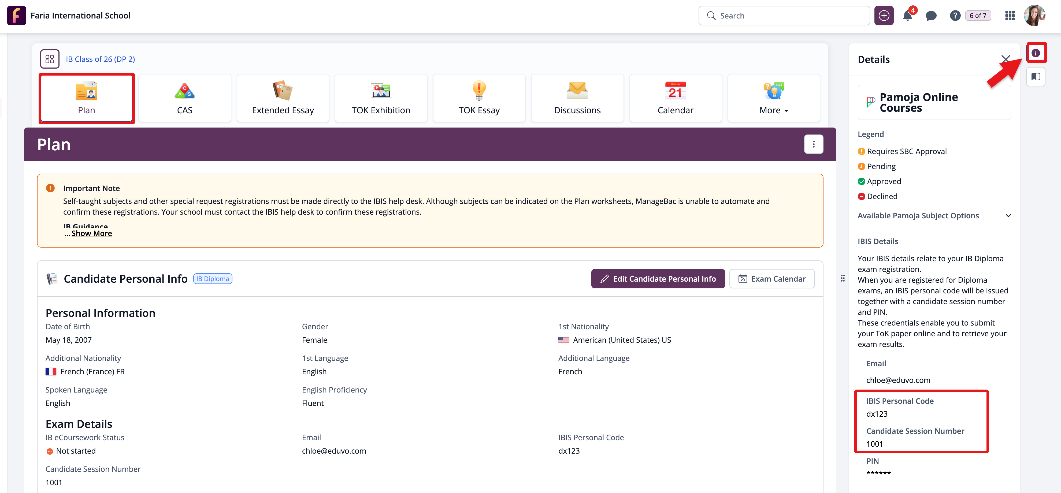Expand the More dropdown tab
1061x493 pixels.
coord(774,98)
